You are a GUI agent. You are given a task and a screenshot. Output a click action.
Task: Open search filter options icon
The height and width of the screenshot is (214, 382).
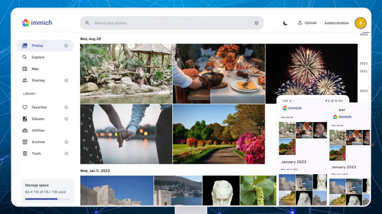(256, 23)
